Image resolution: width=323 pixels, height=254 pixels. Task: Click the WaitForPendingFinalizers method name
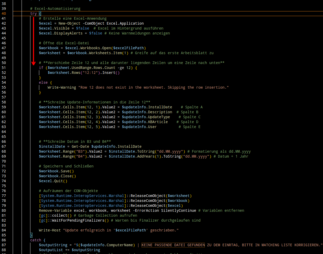[78, 220]
